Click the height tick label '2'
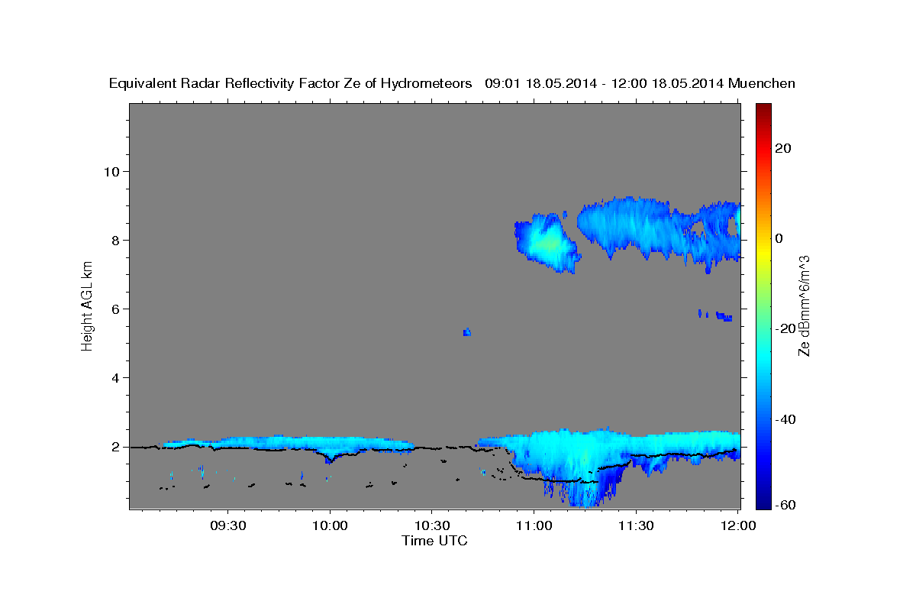The width and height of the screenshot is (916, 611). [114, 447]
